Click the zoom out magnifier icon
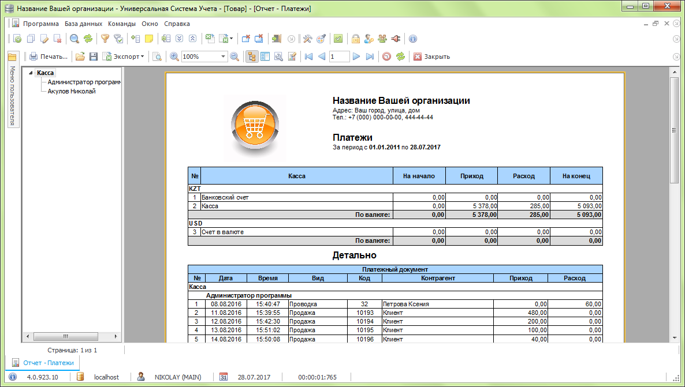This screenshot has height=387, width=685. click(x=234, y=57)
